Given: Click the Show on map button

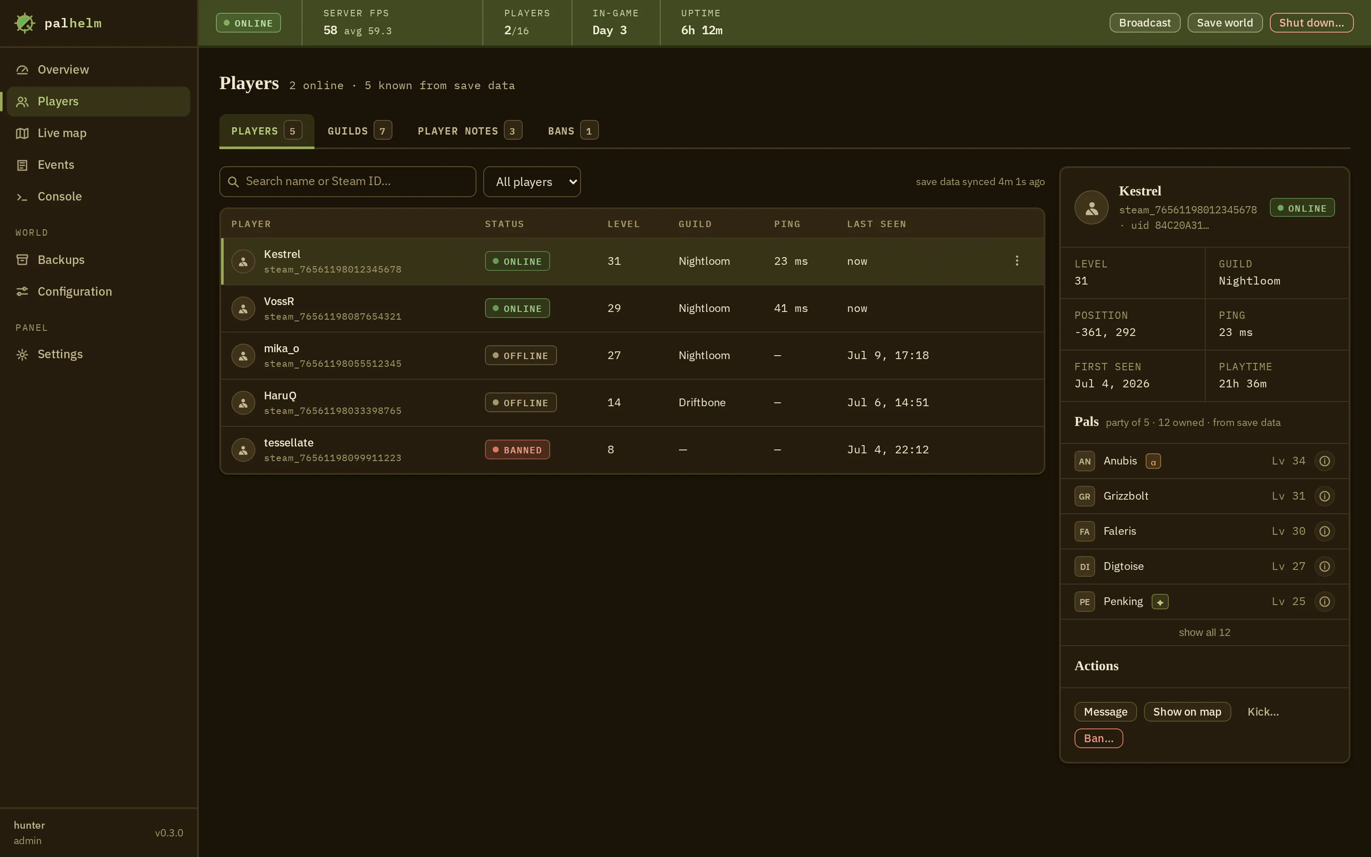Looking at the screenshot, I should (1187, 712).
